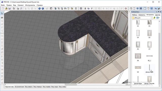This screenshot has height=91, width=162.
Task: Switch to the Другое library tab
Action: (x=158, y=15)
